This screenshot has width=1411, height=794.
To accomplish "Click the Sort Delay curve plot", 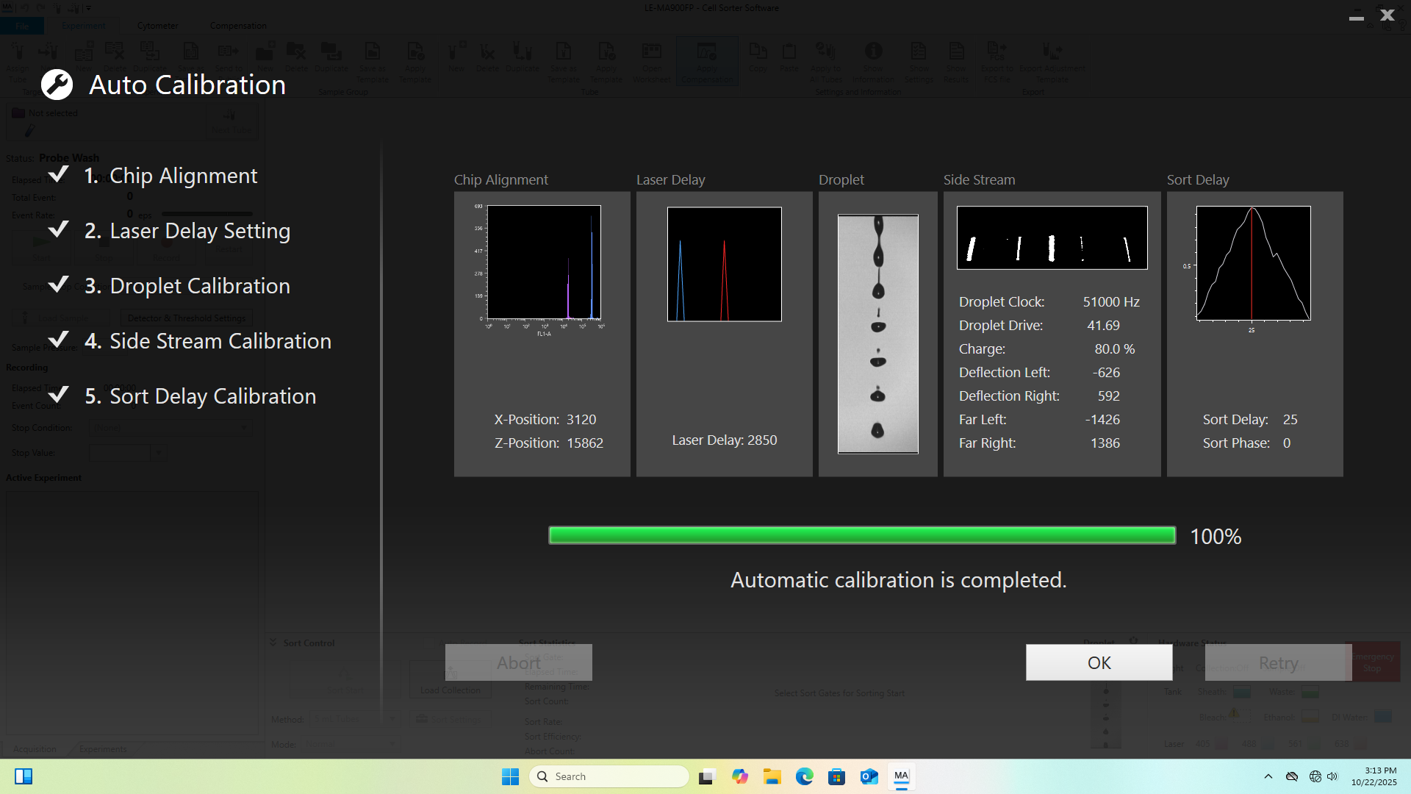I will 1253,263.
